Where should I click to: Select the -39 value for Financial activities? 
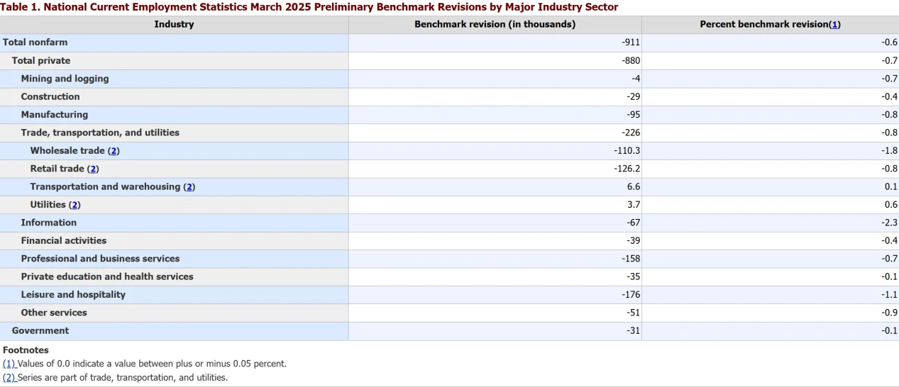click(x=633, y=241)
